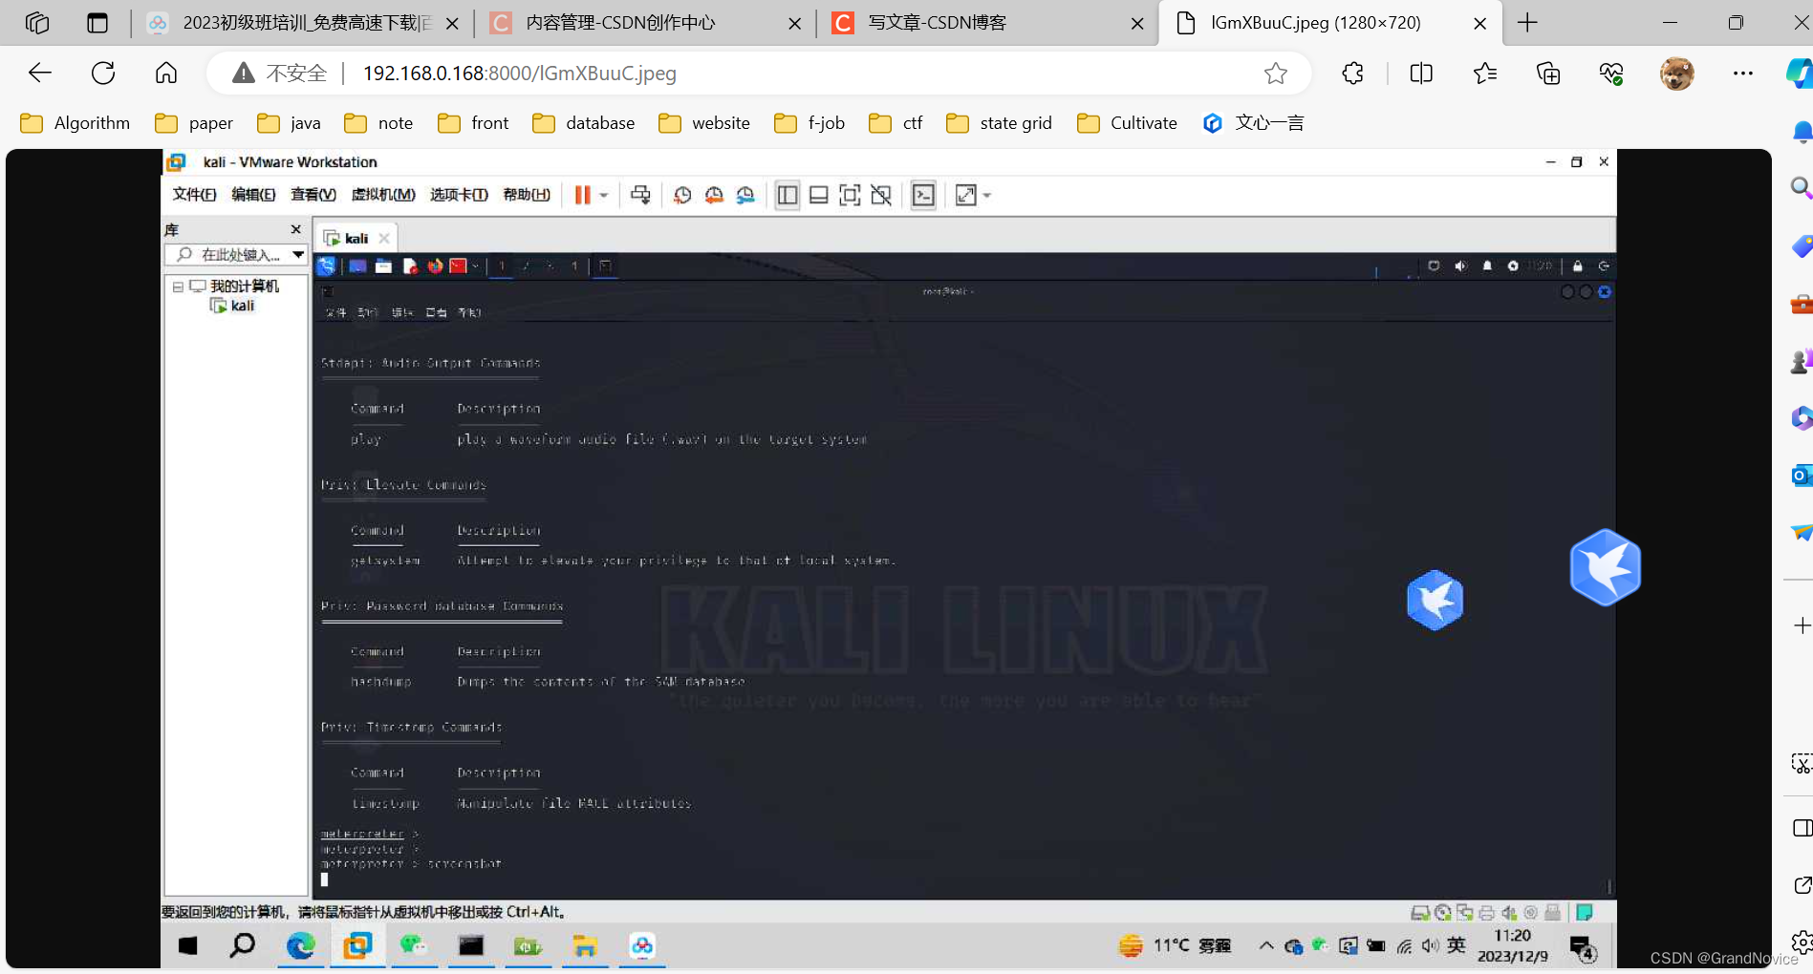The image size is (1813, 974).
Task: Expand the VMware pause power dropdown arrow
Action: click(604, 196)
